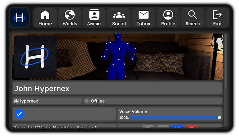This screenshot has width=239, height=136.
Task: Open the Home tab
Action: (x=45, y=18)
